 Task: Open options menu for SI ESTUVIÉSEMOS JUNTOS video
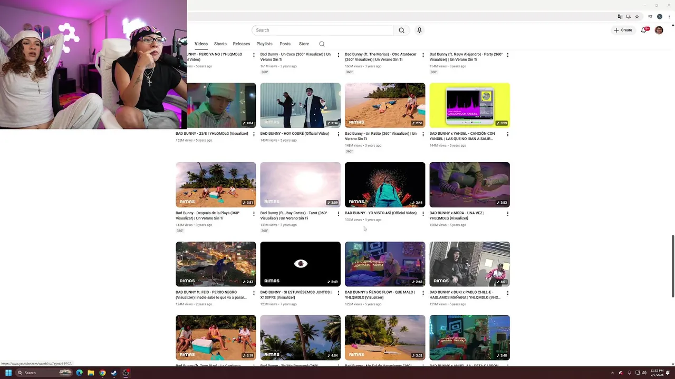point(339,293)
